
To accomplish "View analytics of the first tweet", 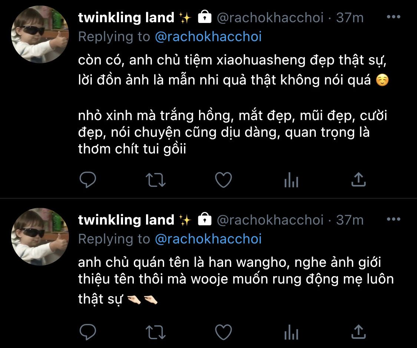I will point(291,180).
